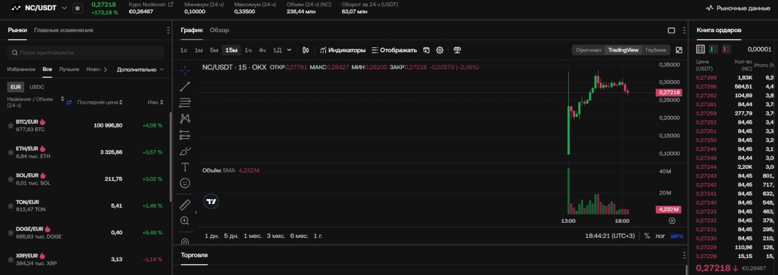Select 5м timeframe button
This screenshot has height=275, width=778.
coord(214,50)
